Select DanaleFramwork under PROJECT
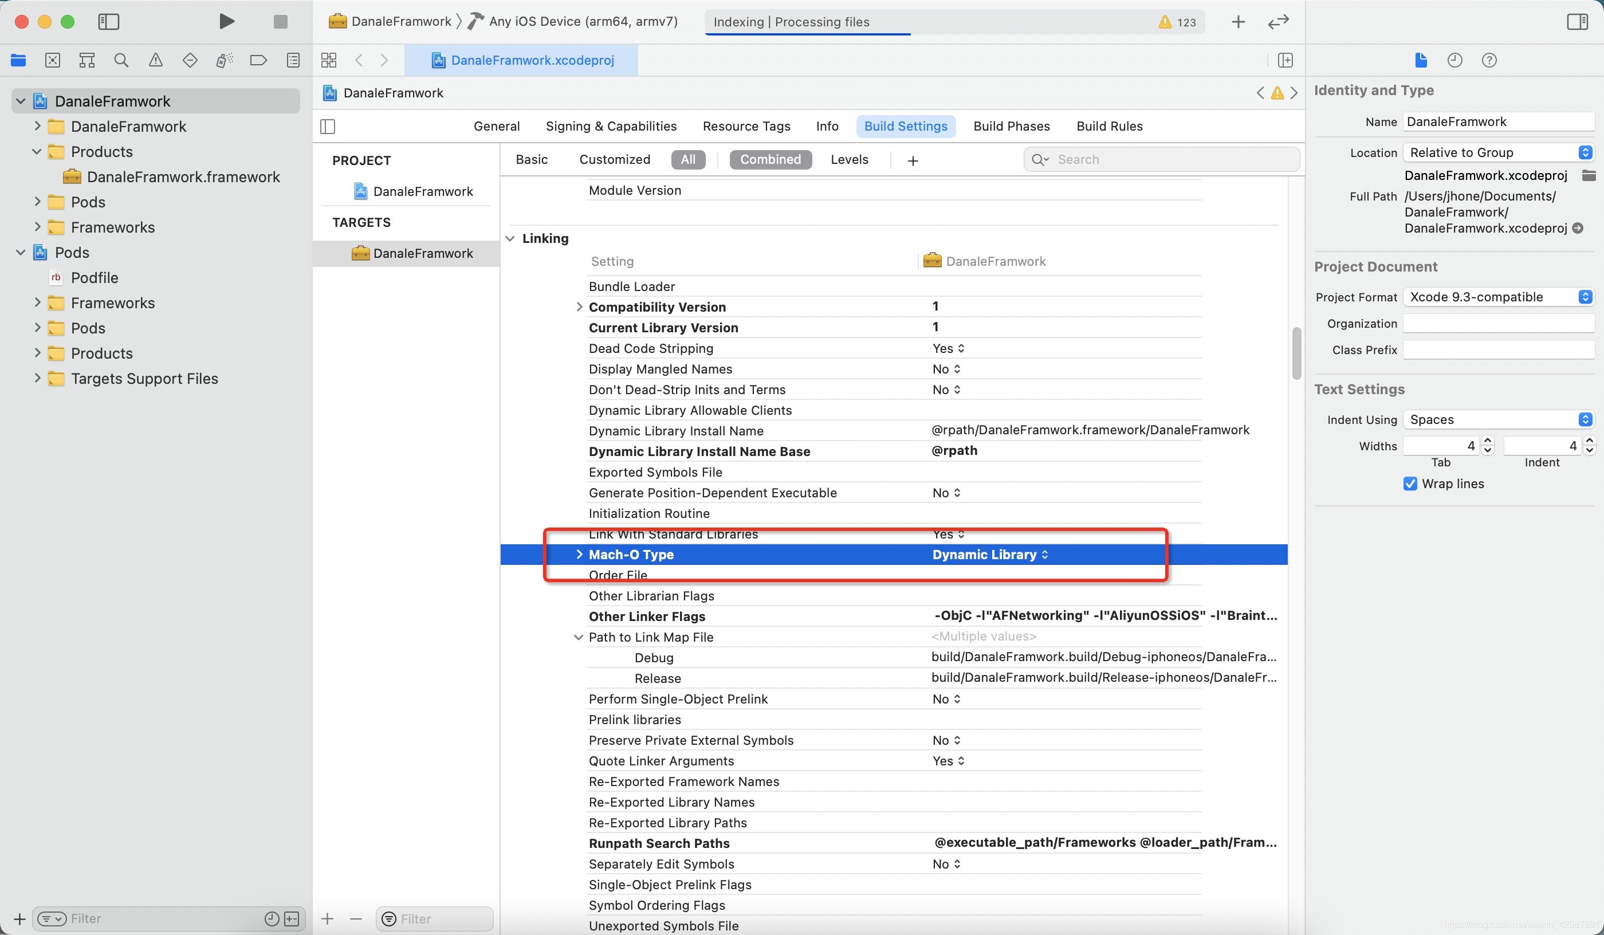Viewport: 1604px width, 935px height. (x=414, y=191)
